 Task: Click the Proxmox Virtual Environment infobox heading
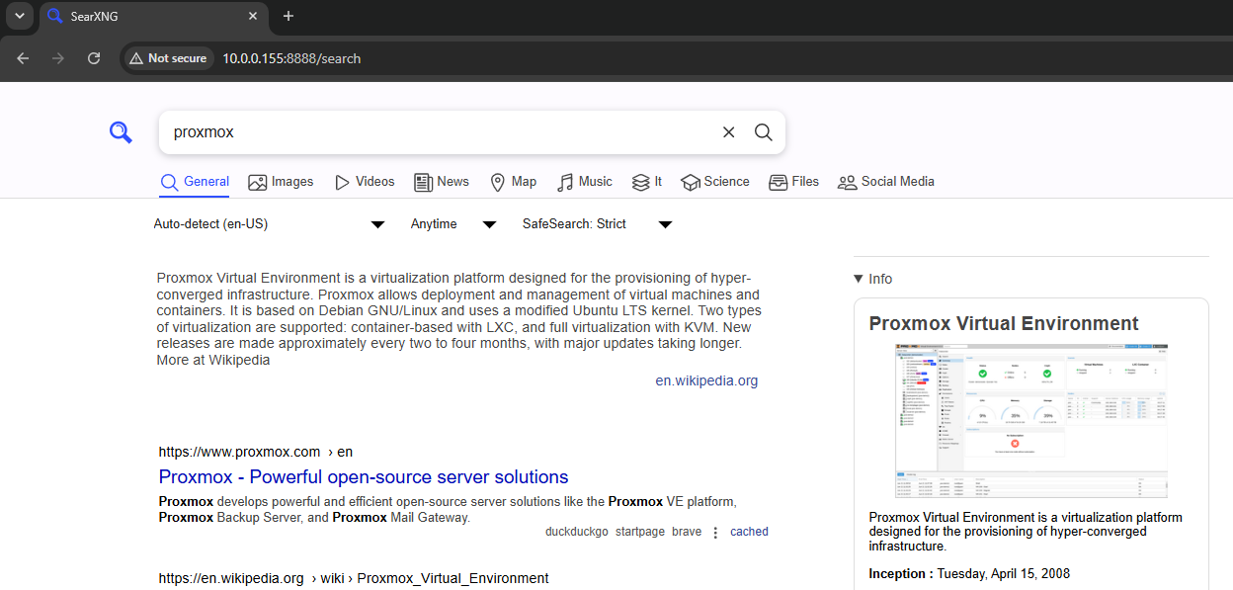[1004, 323]
